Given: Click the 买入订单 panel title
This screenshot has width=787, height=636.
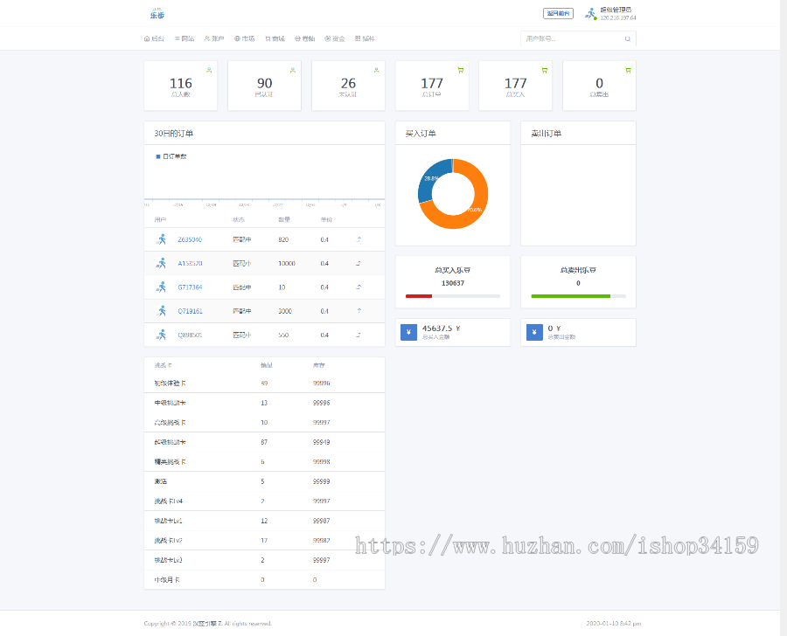Looking at the screenshot, I should tap(421, 134).
